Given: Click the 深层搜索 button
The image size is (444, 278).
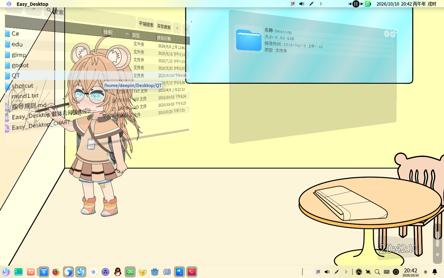Looking at the screenshot, I should point(164,27).
